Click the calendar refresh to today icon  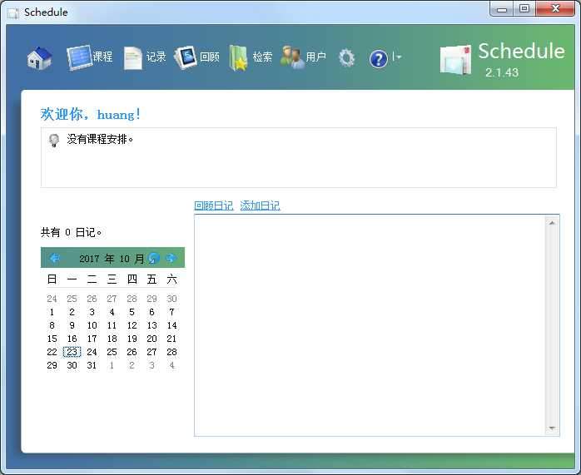(x=154, y=258)
